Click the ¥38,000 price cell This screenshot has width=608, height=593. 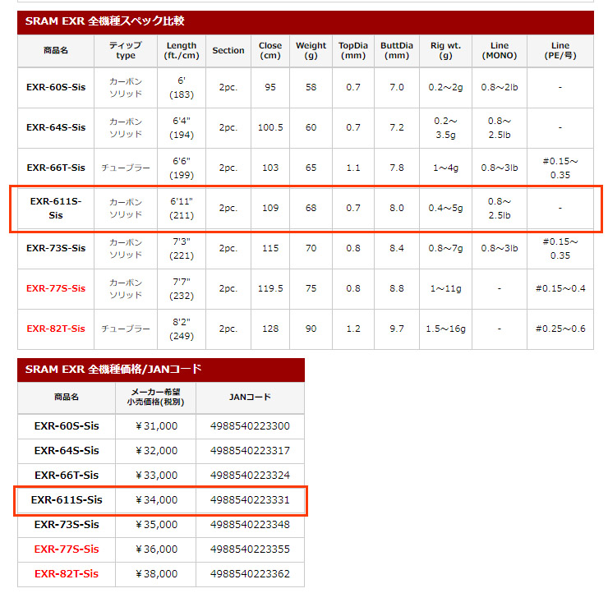coord(155,573)
